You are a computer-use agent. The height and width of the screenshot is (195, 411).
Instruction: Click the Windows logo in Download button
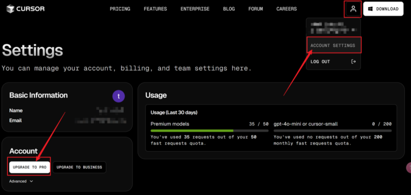coord(370,9)
